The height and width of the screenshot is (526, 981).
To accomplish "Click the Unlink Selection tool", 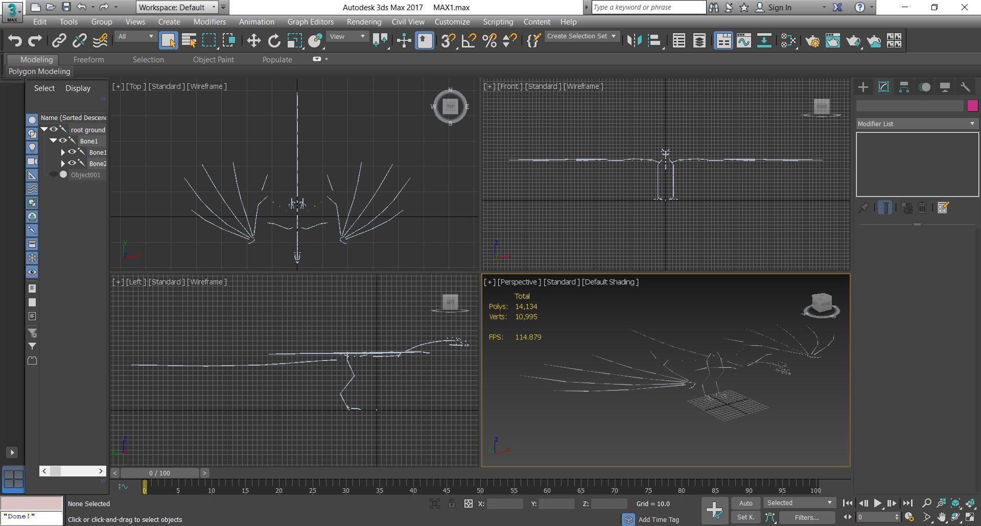I will (80, 40).
